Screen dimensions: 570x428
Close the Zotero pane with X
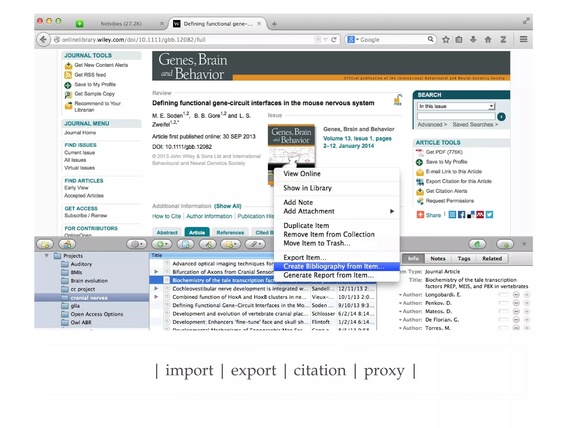click(524, 244)
